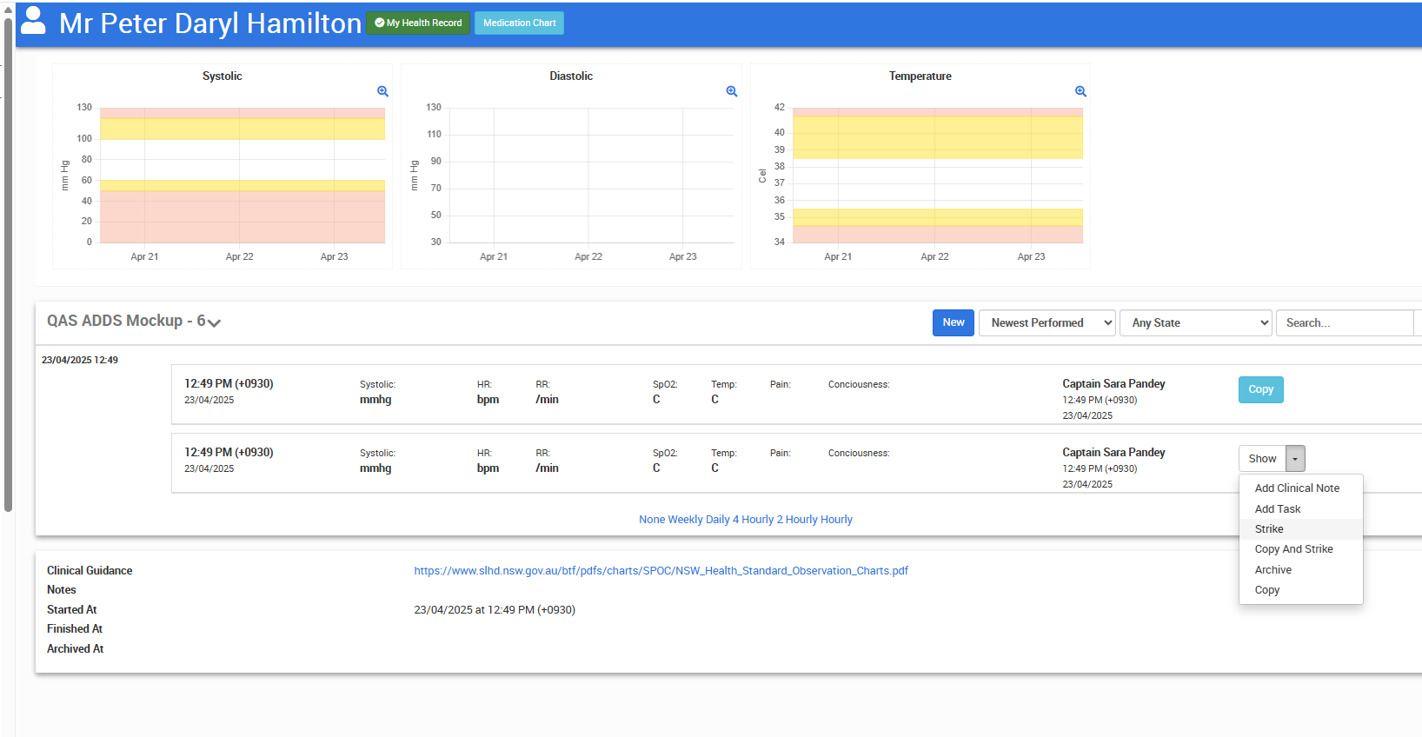The height and width of the screenshot is (737, 1422).
Task: Click the New observation button
Action: tap(953, 322)
